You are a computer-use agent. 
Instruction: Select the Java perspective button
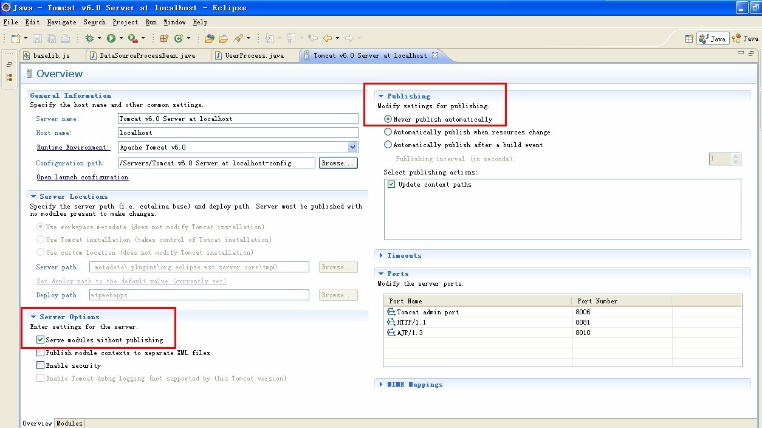tap(713, 38)
